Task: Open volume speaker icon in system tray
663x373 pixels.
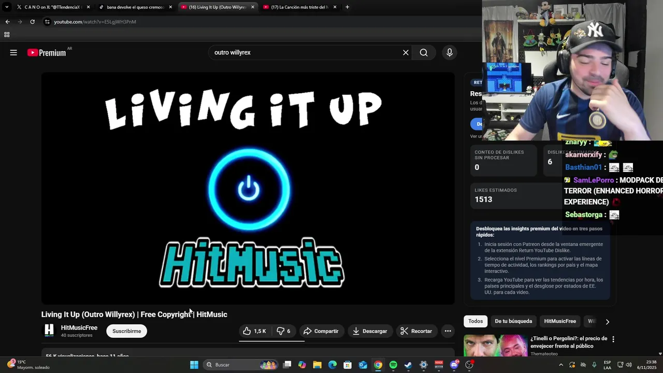Action: [x=629, y=365]
